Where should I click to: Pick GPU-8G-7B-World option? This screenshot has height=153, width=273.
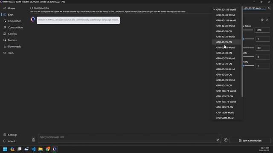[226, 80]
